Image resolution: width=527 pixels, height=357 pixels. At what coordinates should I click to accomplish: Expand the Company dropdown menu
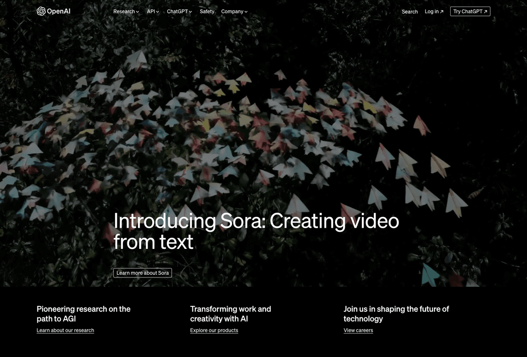pyautogui.click(x=234, y=11)
